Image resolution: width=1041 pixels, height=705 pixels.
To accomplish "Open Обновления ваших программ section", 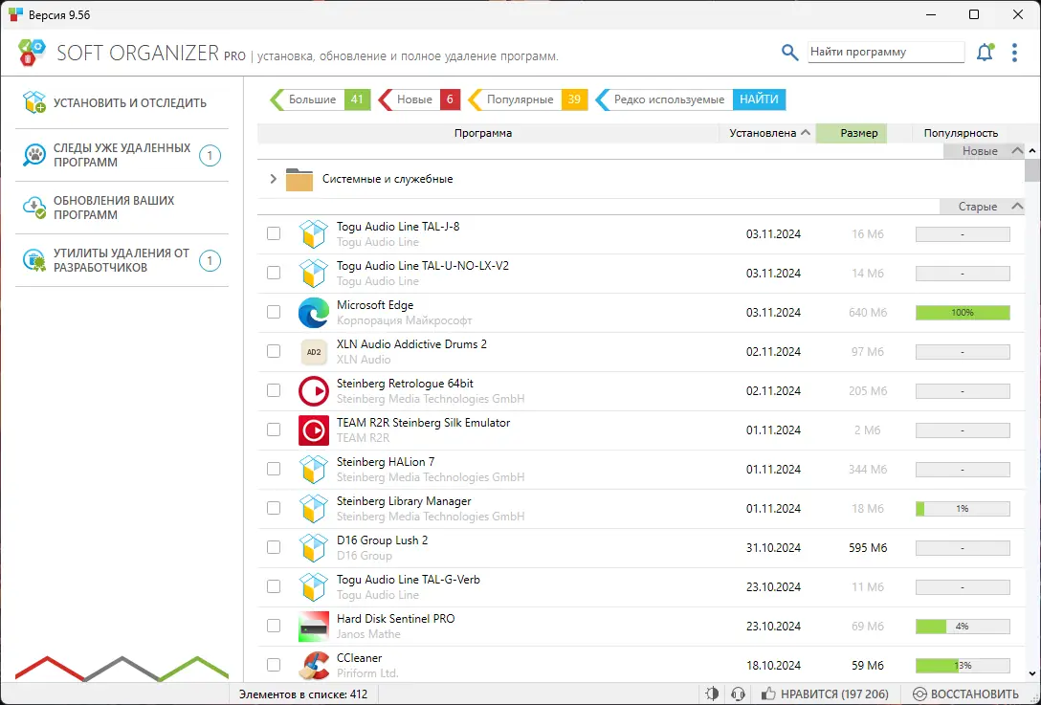I will pos(122,208).
